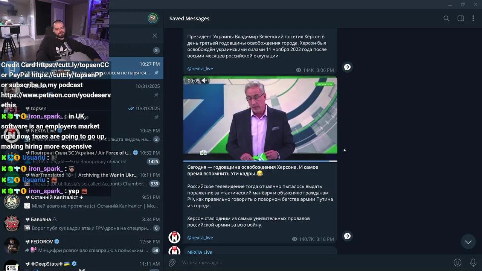Click FEDOROV channel avatar
This screenshot has height=271, width=482.
pos(12,246)
